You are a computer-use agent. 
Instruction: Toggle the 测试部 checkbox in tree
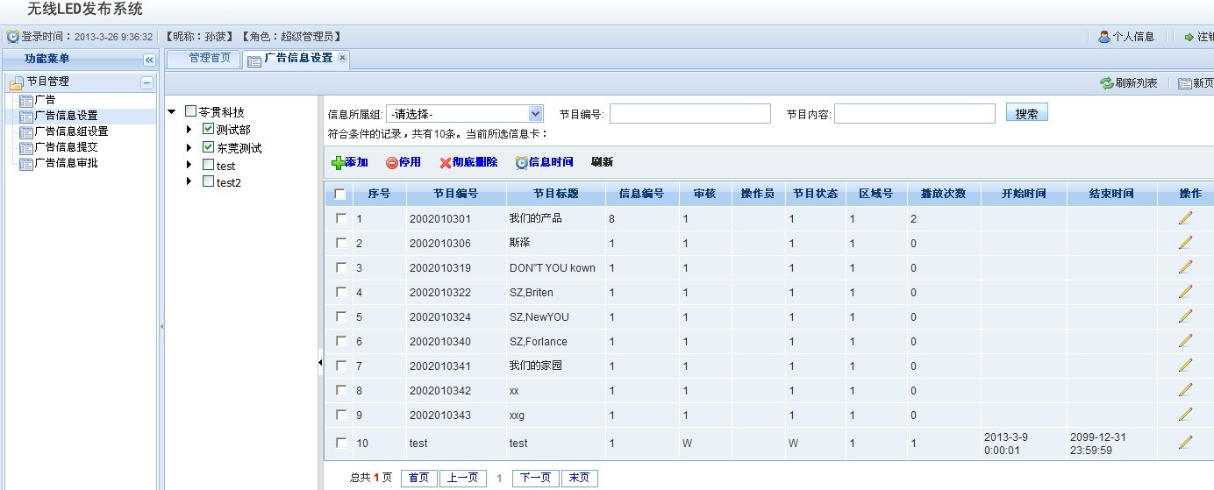pos(208,130)
